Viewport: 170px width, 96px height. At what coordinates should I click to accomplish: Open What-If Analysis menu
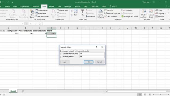(x=144, y=14)
